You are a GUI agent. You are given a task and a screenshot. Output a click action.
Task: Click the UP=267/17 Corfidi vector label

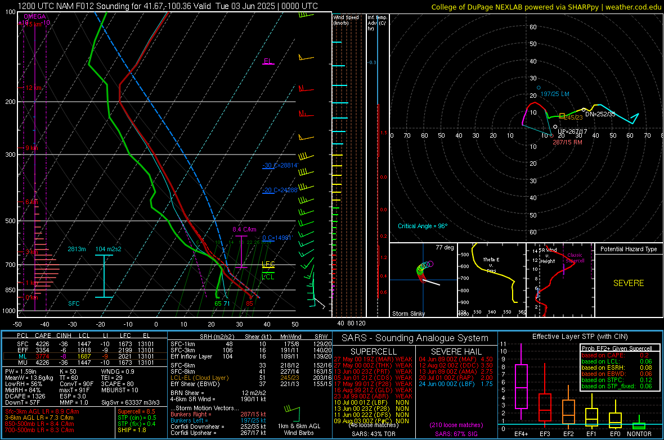coord(572,131)
